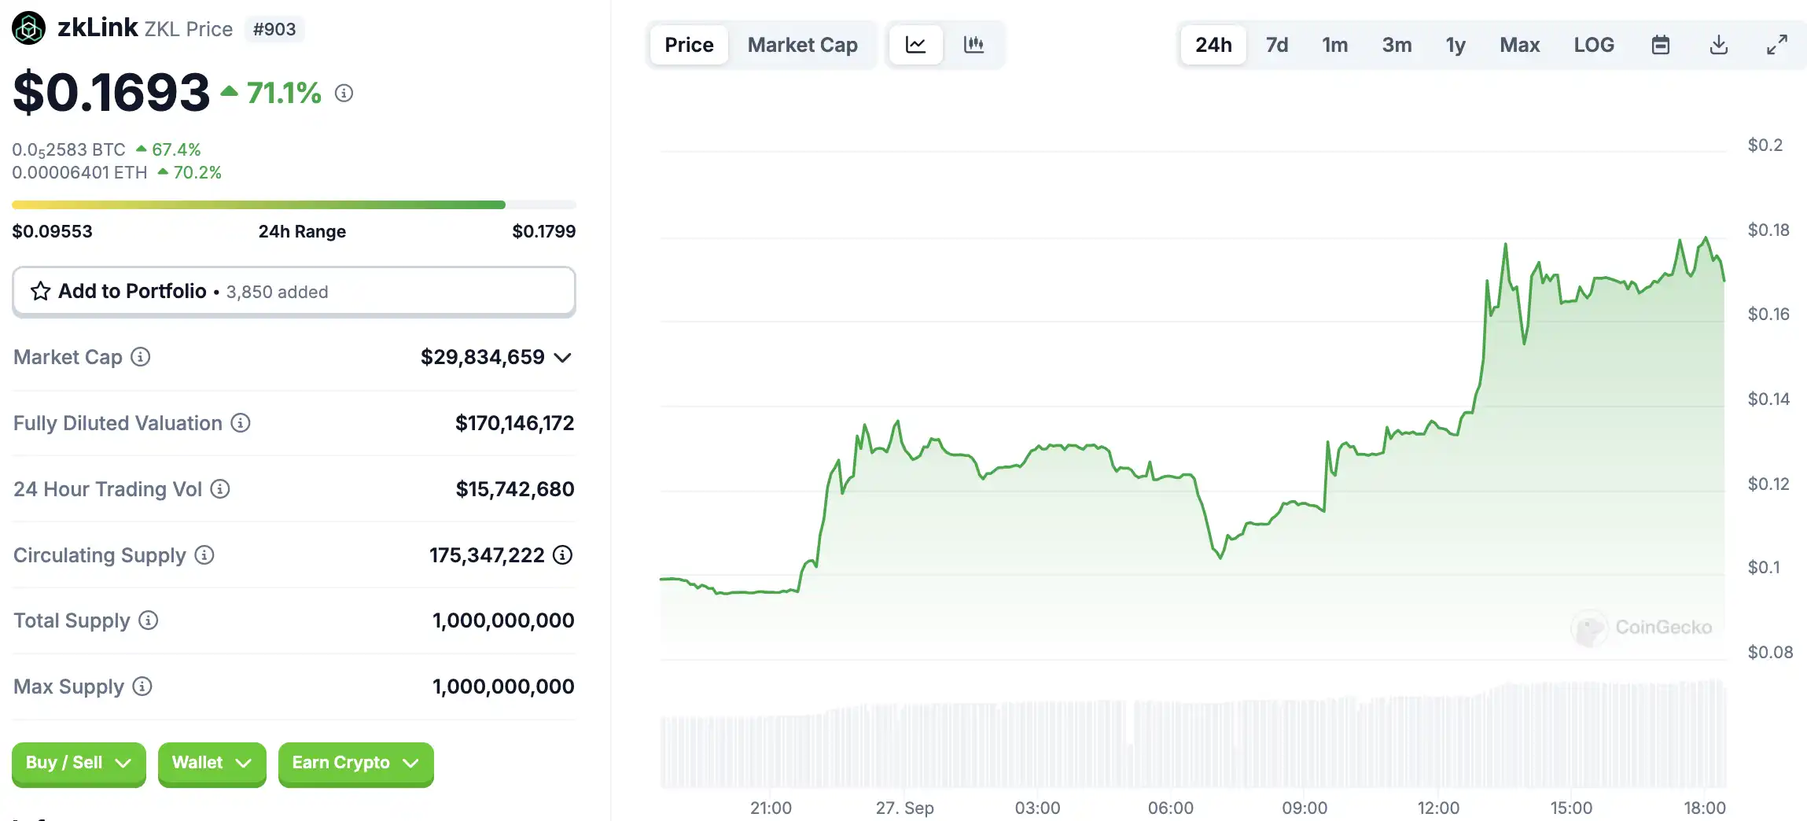Click the download chart data icon
Screen dimensions: 1807x821
1719,45
